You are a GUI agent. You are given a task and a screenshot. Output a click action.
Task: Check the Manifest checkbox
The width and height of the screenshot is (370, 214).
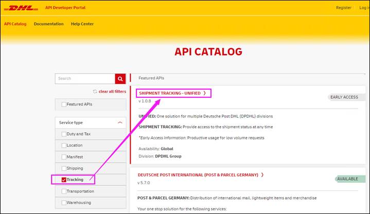64,157
